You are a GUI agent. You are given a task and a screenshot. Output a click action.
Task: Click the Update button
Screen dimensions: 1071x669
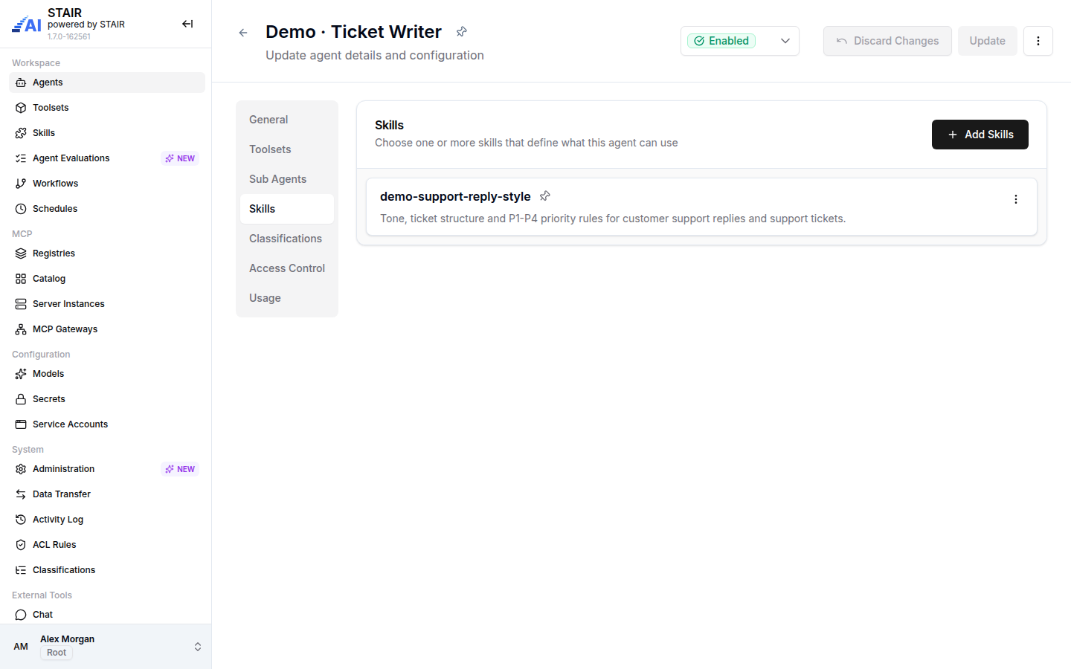988,41
